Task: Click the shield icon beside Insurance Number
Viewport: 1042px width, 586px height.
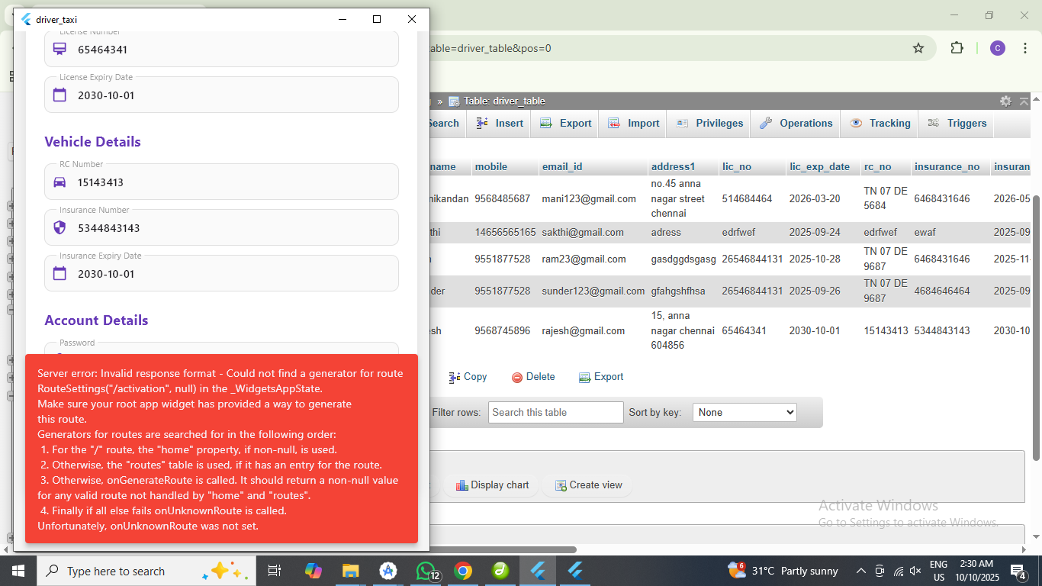Action: (59, 228)
